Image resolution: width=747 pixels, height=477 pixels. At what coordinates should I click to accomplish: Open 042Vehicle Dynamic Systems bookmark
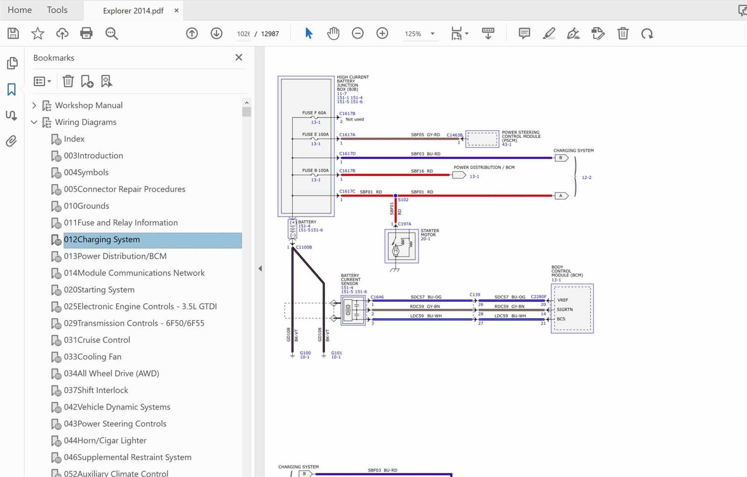(117, 407)
